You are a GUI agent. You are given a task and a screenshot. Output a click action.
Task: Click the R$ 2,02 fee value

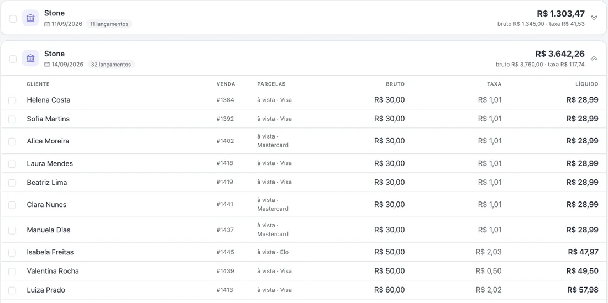tap(489, 290)
